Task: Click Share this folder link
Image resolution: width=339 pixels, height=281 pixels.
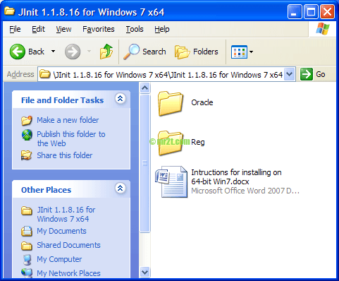Action: point(65,155)
